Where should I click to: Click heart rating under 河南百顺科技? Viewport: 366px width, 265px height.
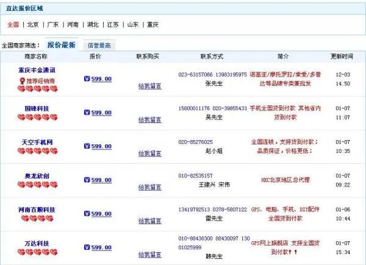(37, 218)
